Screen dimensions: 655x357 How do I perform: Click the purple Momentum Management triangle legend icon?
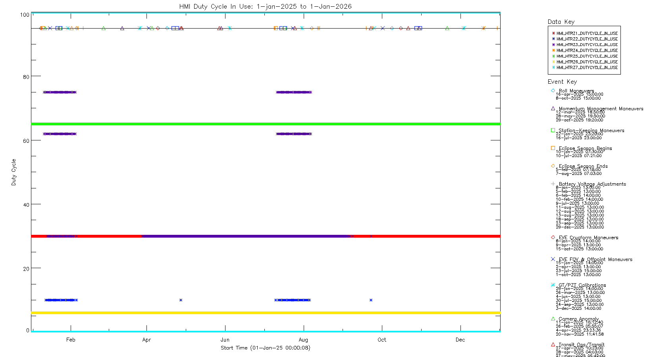coord(553,108)
